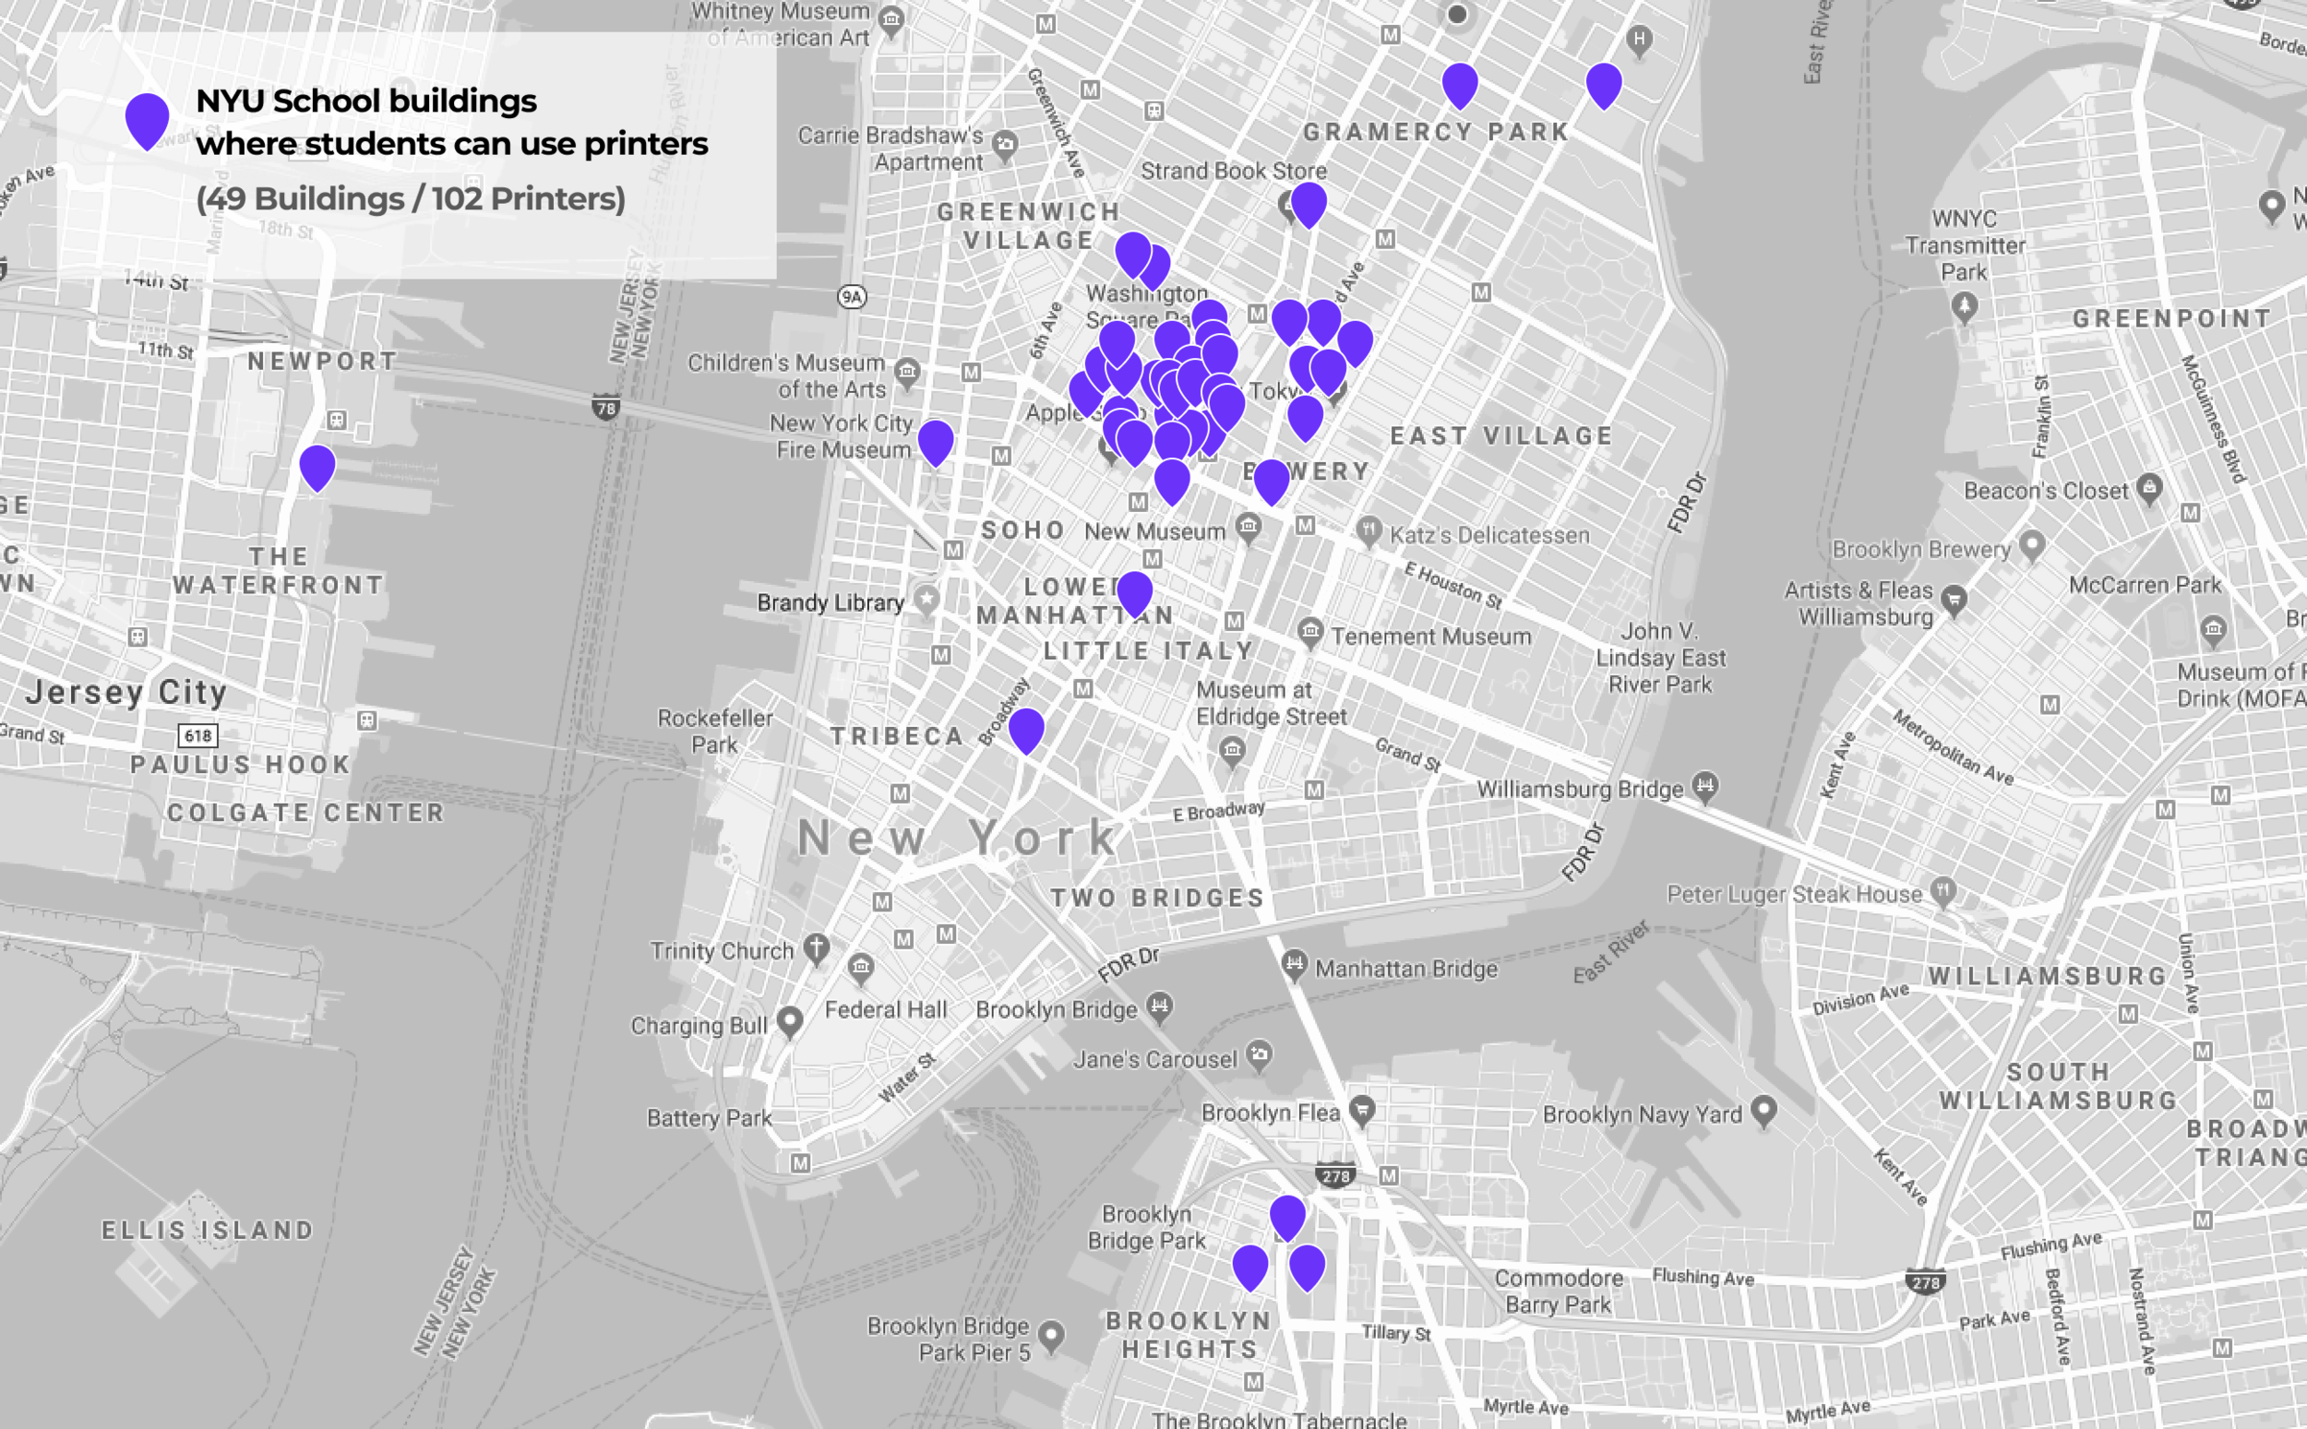Click Katz's Delicatessen restaurant icon
2307x1429 pixels.
pos(1368,530)
